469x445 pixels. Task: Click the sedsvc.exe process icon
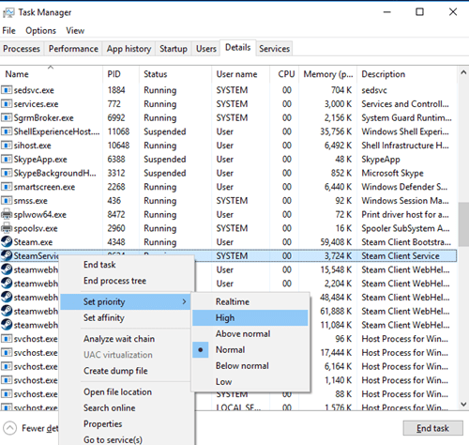point(7,90)
